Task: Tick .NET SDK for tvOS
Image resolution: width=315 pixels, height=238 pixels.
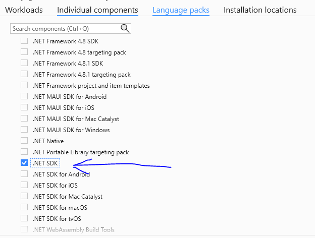Action: (x=24, y=218)
